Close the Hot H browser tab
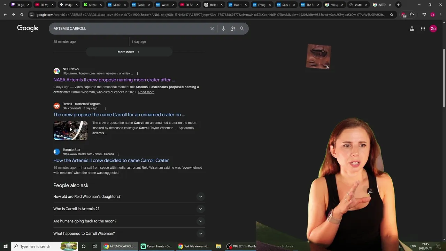Screen dimensions: 446x251 point(246,5)
